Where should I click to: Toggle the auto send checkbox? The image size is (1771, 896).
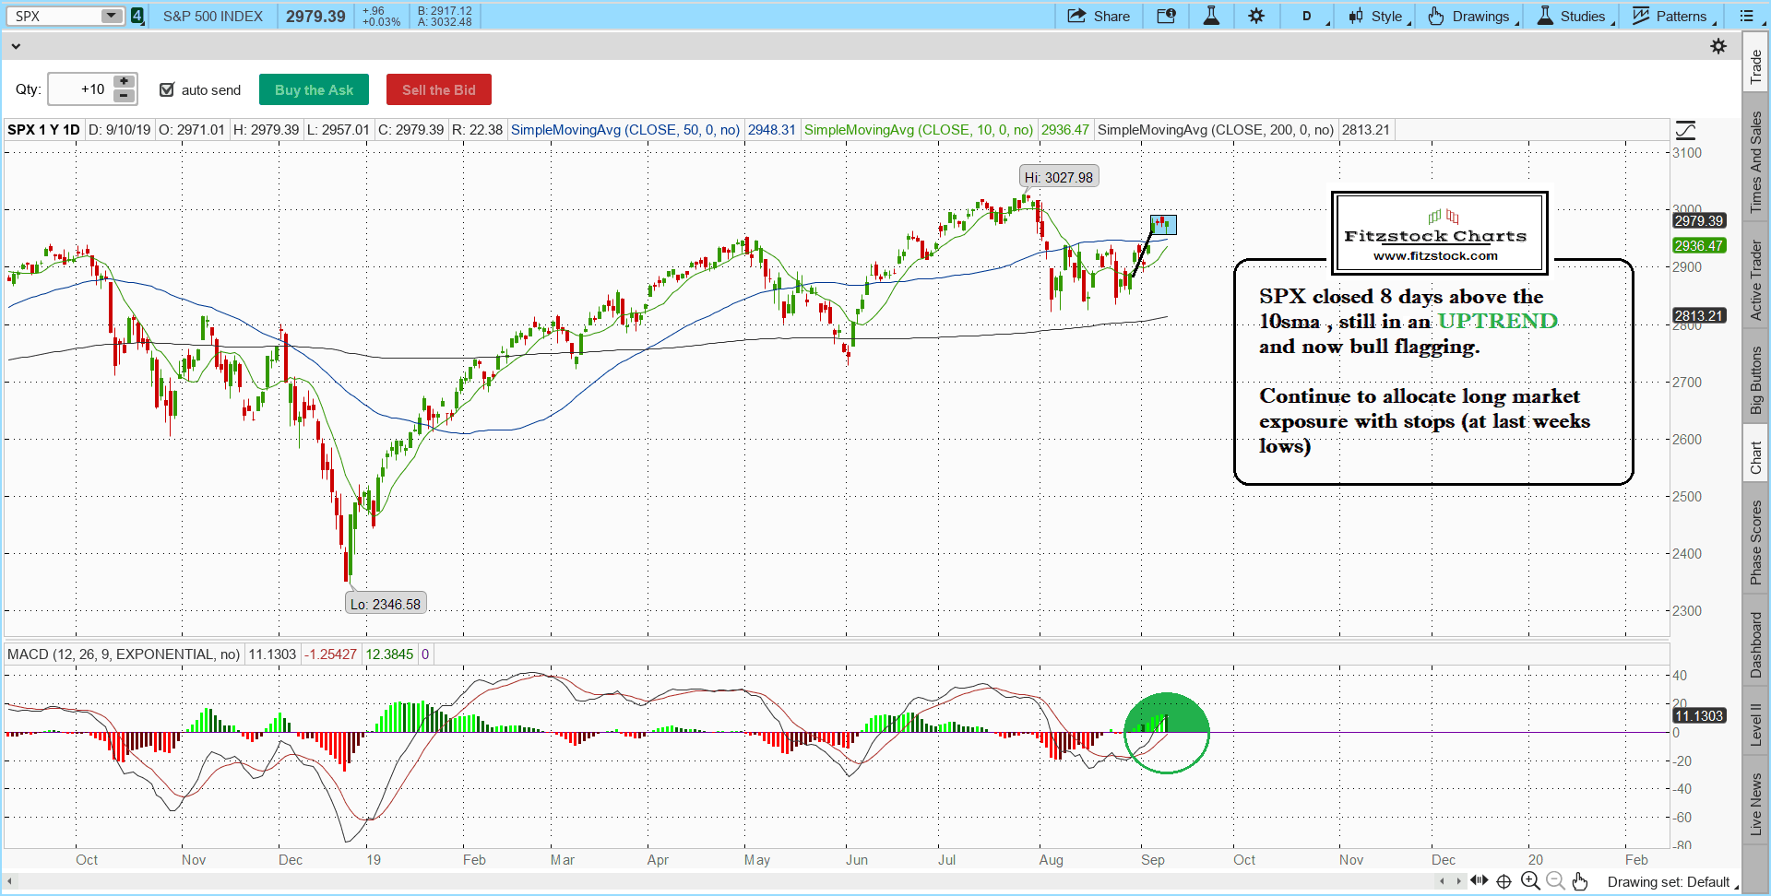167,89
